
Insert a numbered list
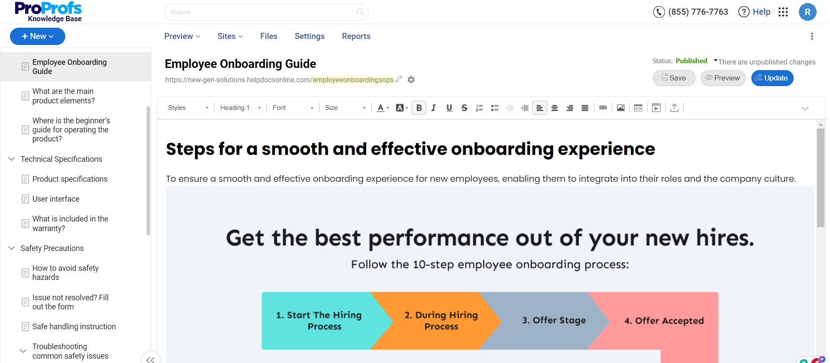click(x=479, y=108)
